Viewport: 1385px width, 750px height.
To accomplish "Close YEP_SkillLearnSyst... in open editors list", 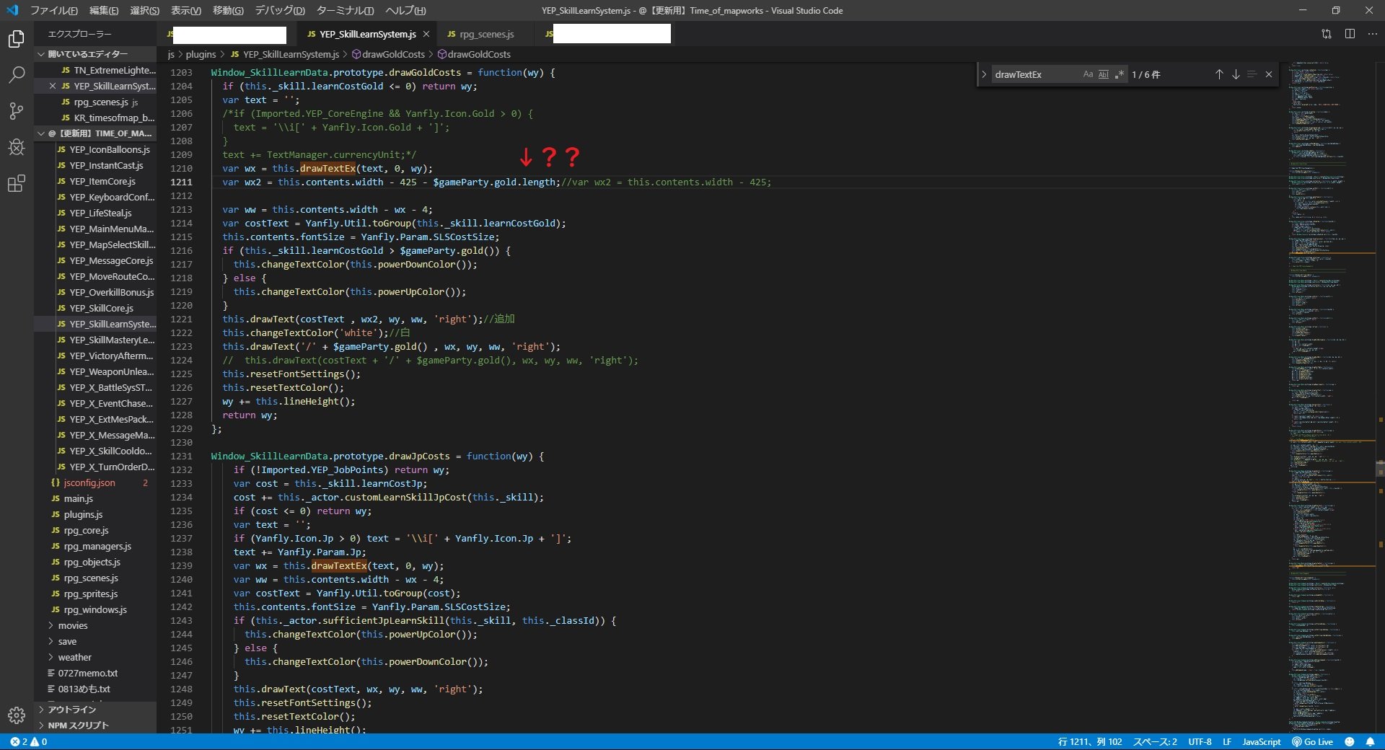I will coord(52,86).
